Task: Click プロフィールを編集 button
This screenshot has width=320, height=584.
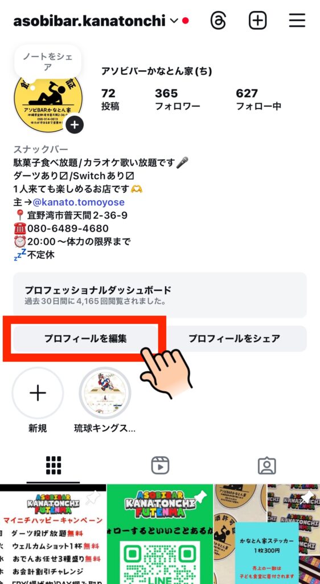Action: (x=85, y=339)
